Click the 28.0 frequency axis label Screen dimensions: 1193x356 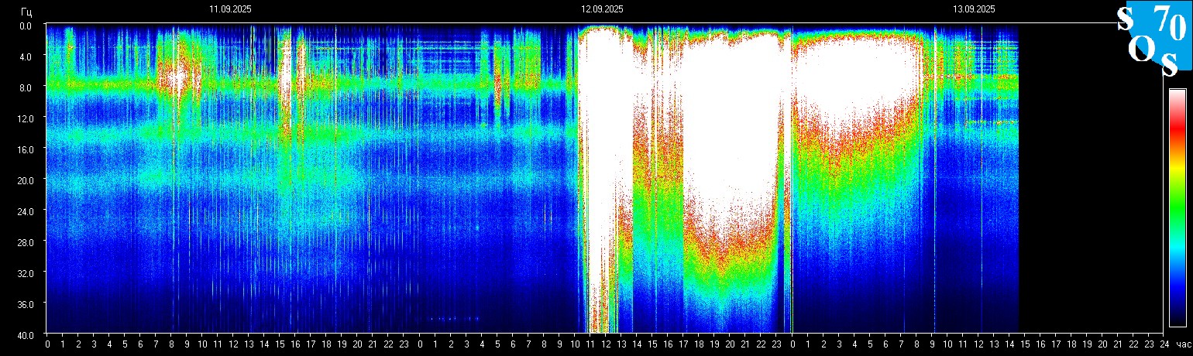24,242
